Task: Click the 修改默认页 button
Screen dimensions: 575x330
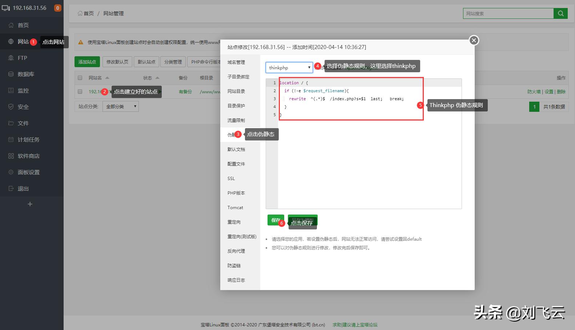Action: pyautogui.click(x=117, y=62)
